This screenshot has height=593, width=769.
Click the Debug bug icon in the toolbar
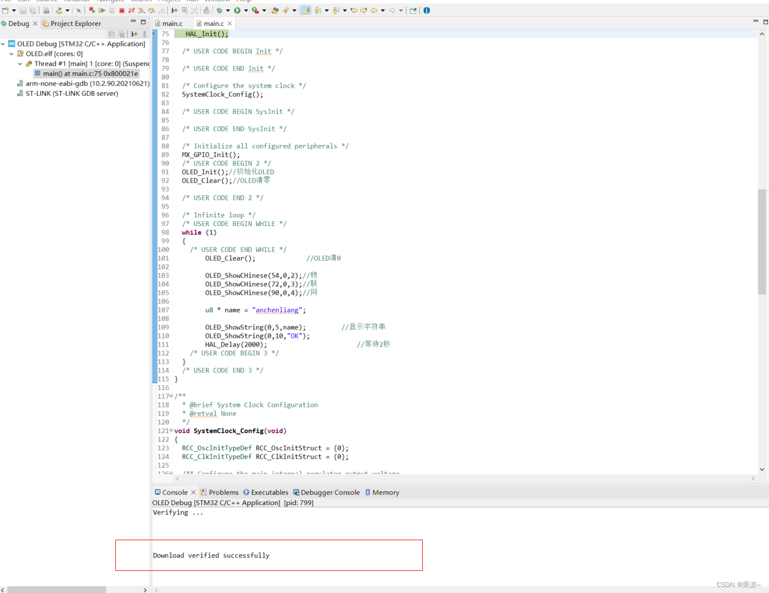[219, 10]
